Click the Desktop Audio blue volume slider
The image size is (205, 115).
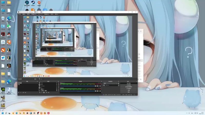point(78,91)
